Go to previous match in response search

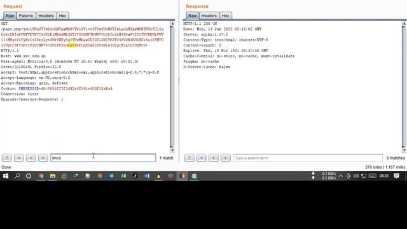202,158
